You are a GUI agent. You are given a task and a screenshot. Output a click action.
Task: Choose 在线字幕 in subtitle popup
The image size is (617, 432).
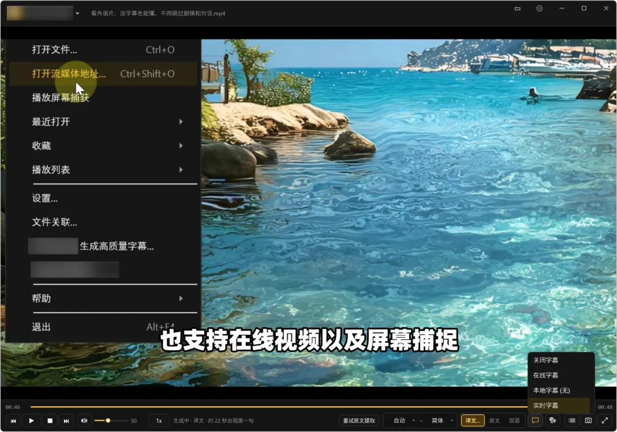point(559,375)
